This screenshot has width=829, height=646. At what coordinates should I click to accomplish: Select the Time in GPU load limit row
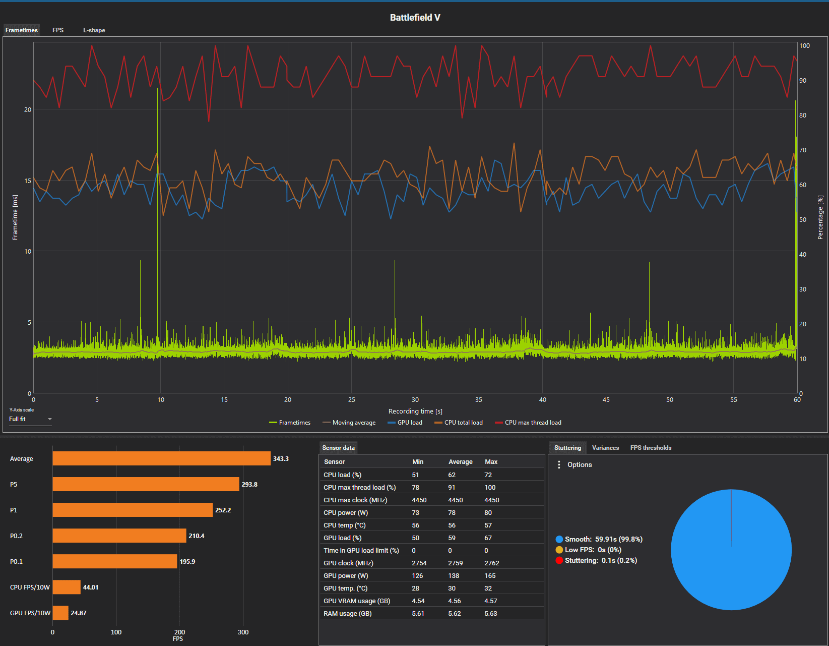432,550
